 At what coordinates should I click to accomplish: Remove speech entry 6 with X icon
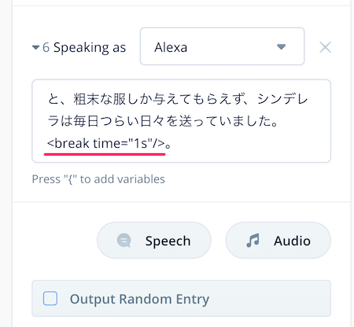pos(325,47)
